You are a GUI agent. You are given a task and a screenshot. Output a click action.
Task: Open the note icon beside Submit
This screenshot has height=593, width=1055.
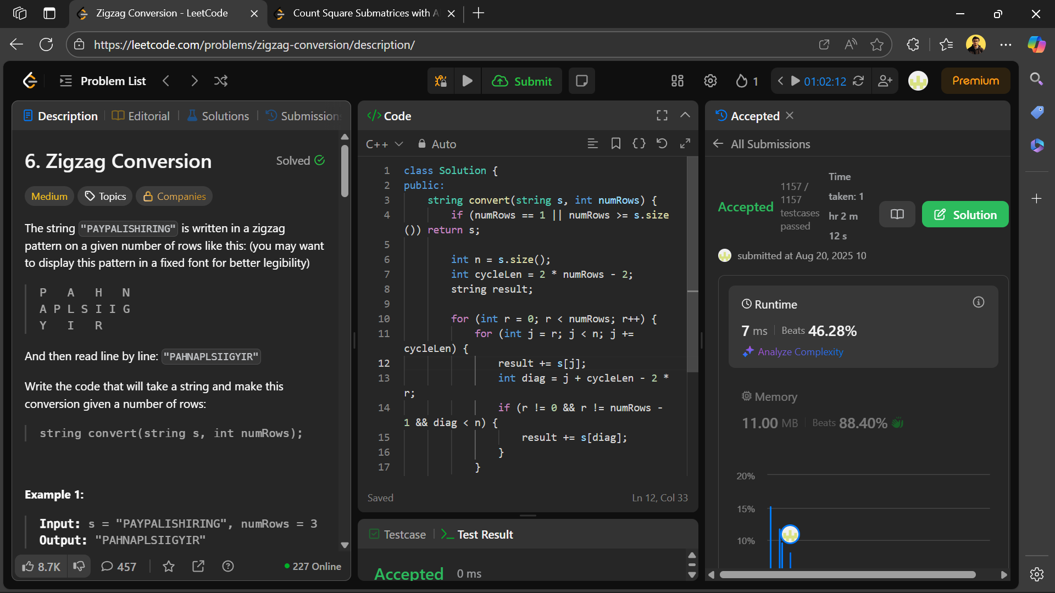[581, 81]
